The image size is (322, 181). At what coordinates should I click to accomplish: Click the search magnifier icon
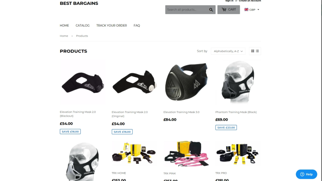(x=211, y=10)
